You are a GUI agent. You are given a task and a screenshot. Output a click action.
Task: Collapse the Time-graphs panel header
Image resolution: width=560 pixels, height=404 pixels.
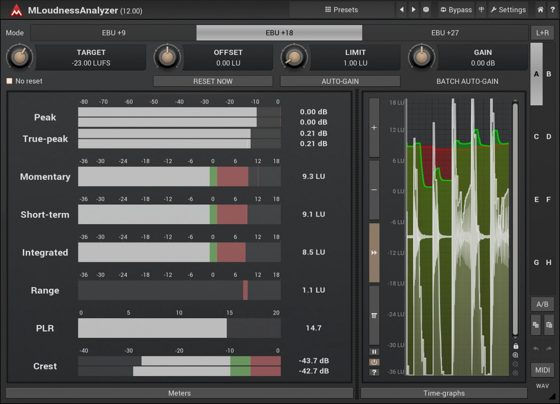[x=444, y=393]
